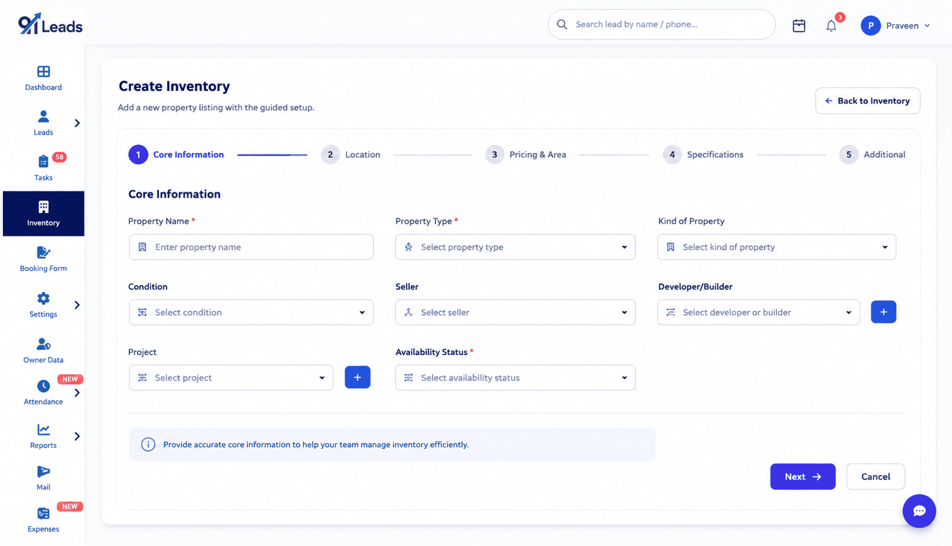This screenshot has height=546, width=952.
Task: Open the Praveen user menu arrow
Action: coord(927,26)
